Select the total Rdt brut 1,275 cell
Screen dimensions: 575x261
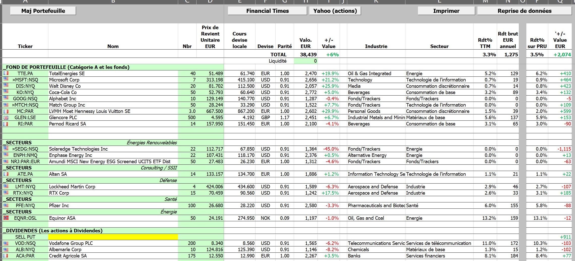508,55
